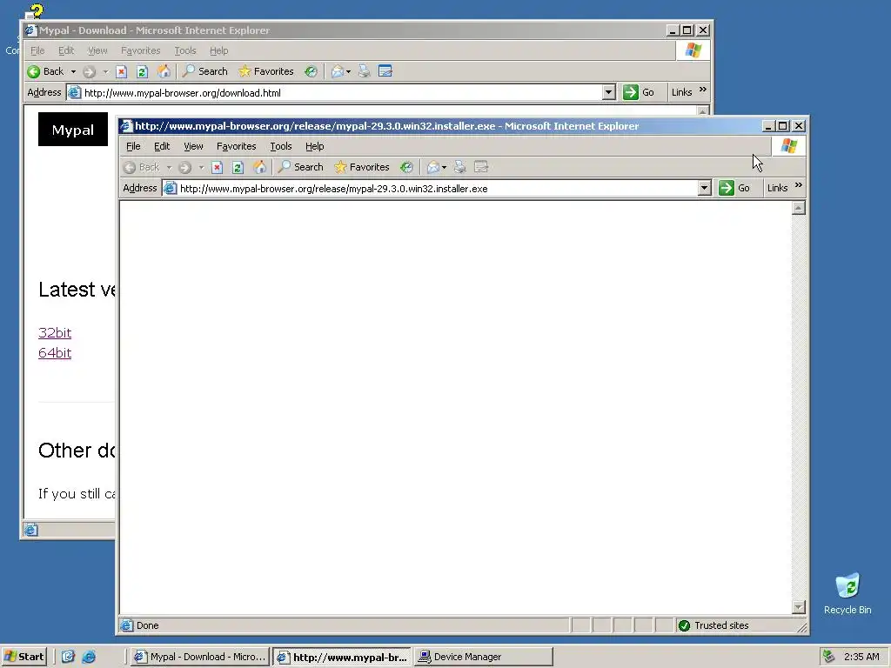Open Search in Mypal Download window toolbar

(x=204, y=71)
